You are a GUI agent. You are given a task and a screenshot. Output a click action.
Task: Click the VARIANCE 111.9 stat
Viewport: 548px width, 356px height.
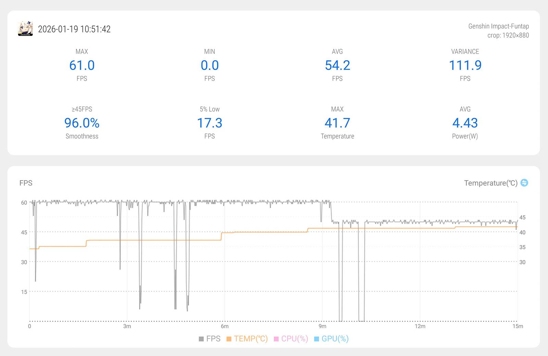pyautogui.click(x=465, y=65)
